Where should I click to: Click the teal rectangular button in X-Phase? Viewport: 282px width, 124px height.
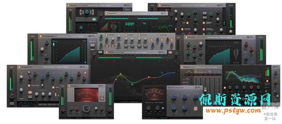point(94,19)
